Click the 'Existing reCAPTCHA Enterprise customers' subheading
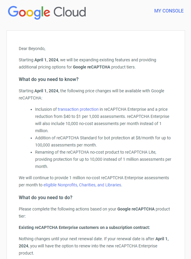Screen dimensions: 191x259 click(84, 227)
